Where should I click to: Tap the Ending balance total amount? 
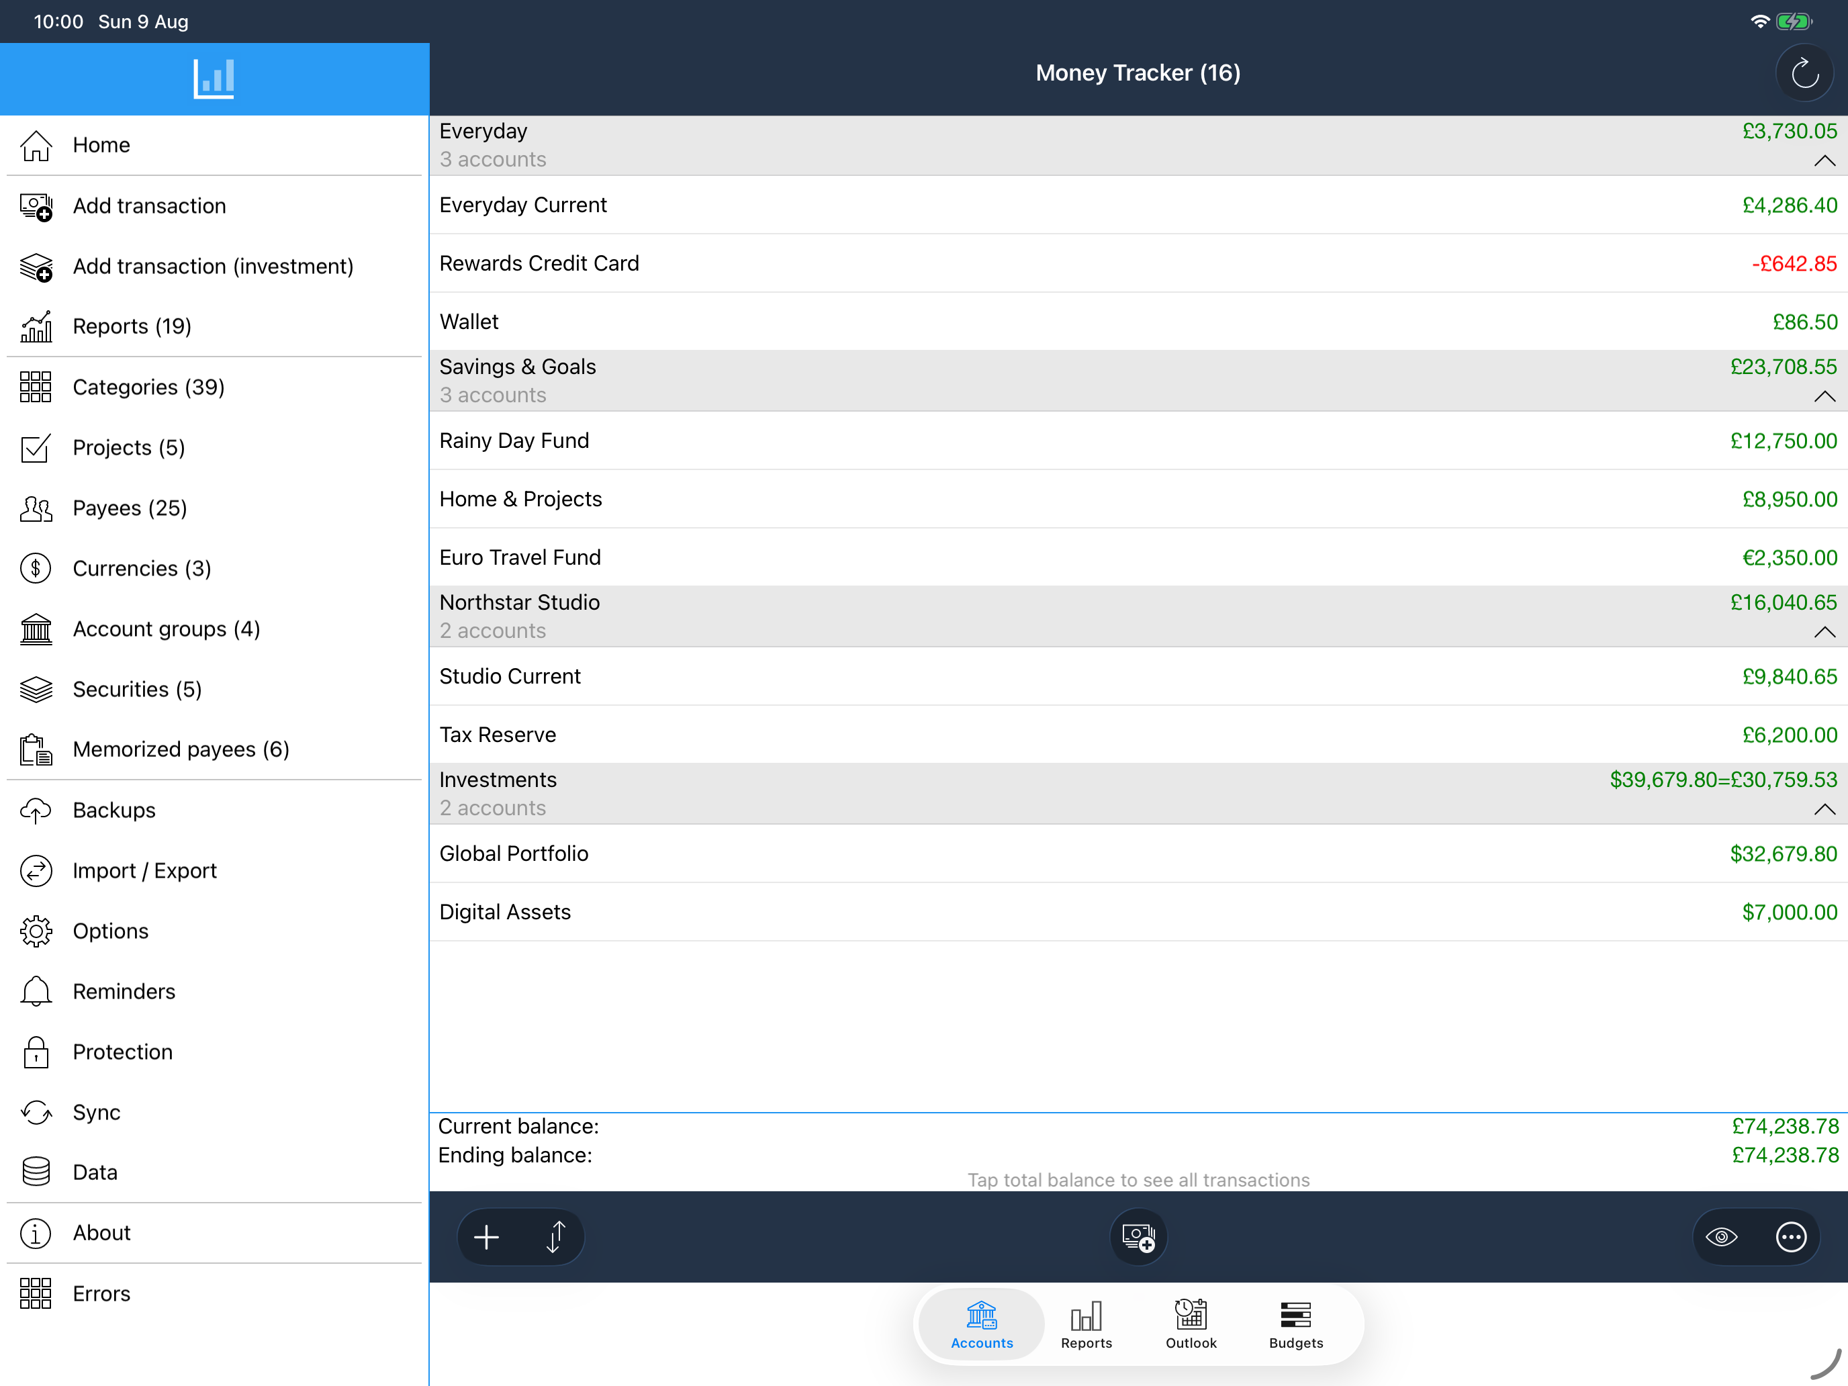pos(1786,1156)
